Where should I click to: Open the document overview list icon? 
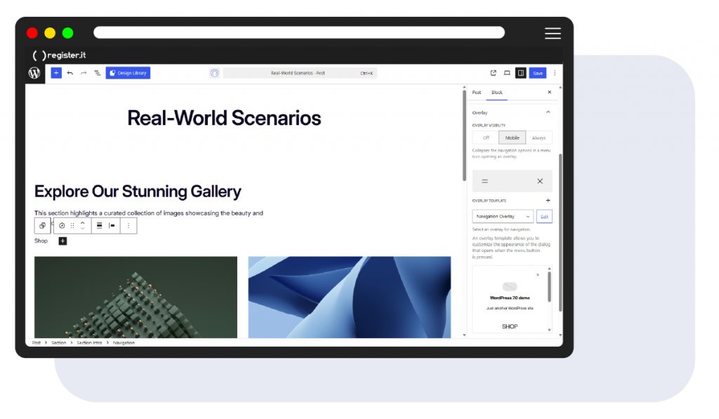[x=98, y=73]
